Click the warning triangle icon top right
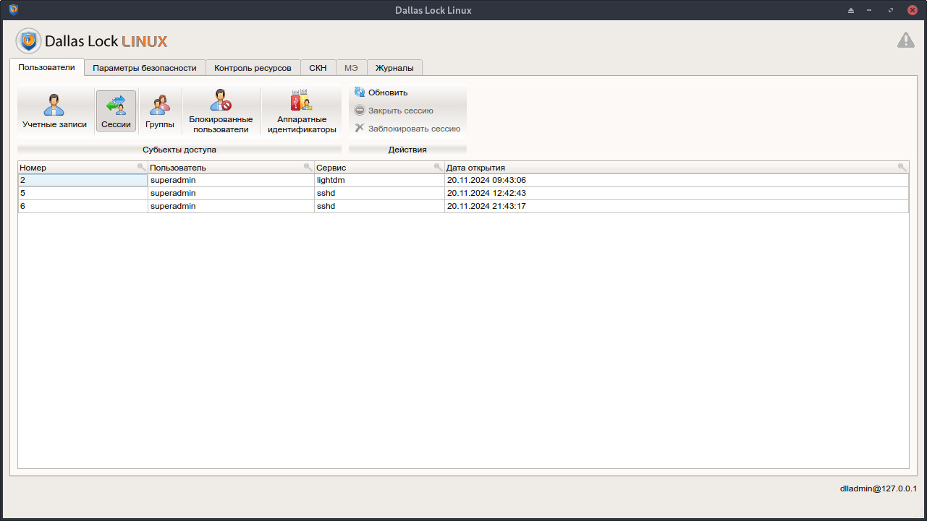Image resolution: width=927 pixels, height=521 pixels. (905, 40)
